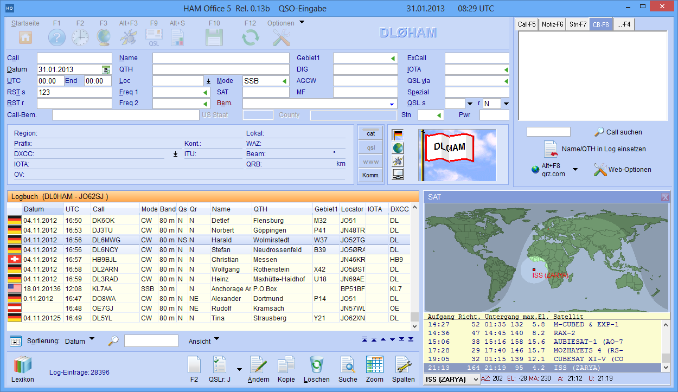678x392 pixels.
Task: Open the QSL s dropdown arrow
Action: [x=470, y=104]
